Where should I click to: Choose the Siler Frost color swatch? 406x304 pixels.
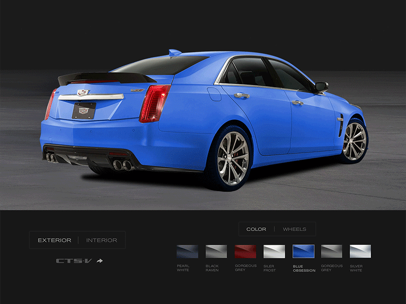pyautogui.click(x=274, y=251)
